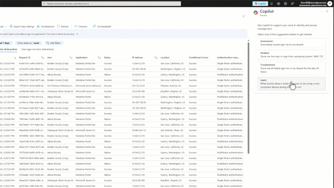
Task: Select the Analyze Copilot suggestion
Action: coord(292,55)
